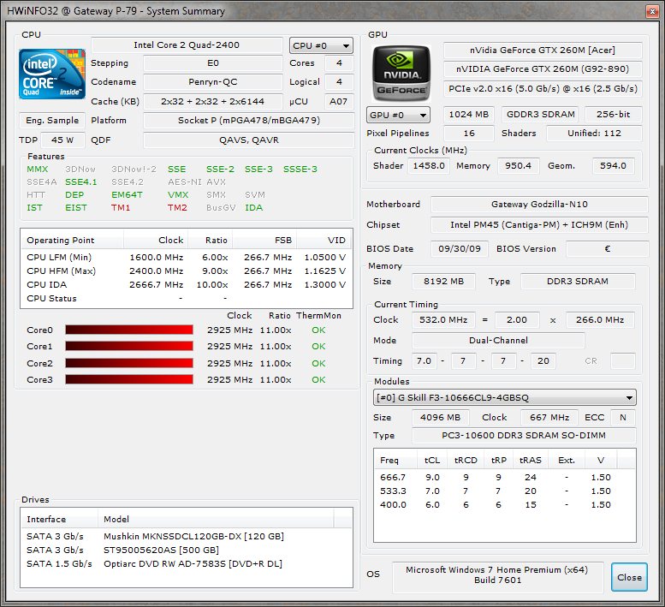Click the EM64T feature label

(127, 194)
